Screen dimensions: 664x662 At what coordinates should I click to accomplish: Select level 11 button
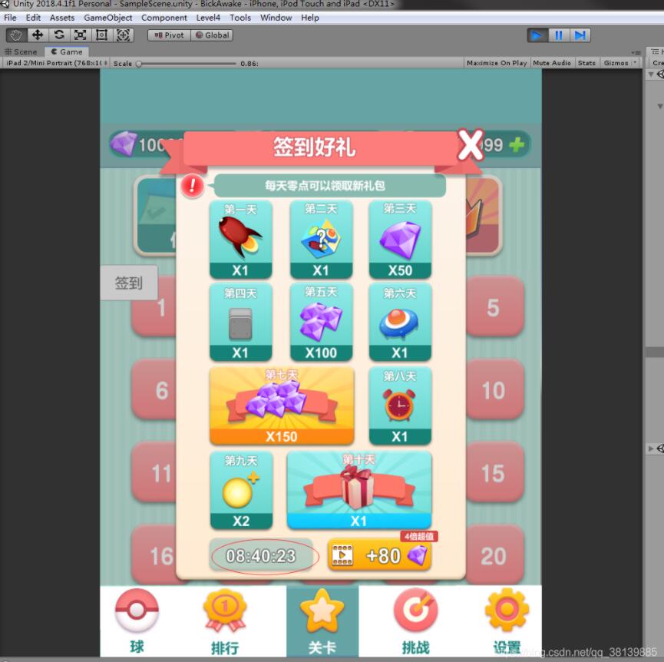click(x=154, y=472)
